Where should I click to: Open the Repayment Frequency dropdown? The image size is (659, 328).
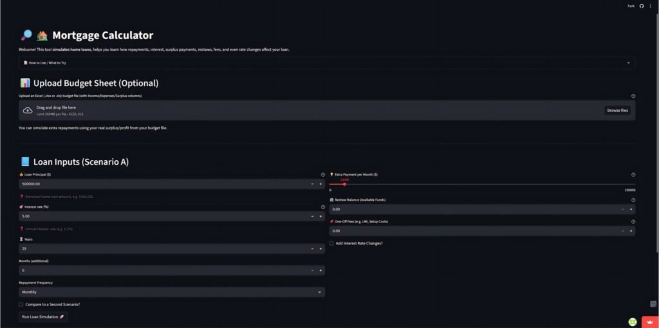pos(172,292)
